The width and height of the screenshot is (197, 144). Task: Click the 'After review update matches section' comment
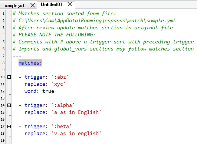coord(93,27)
